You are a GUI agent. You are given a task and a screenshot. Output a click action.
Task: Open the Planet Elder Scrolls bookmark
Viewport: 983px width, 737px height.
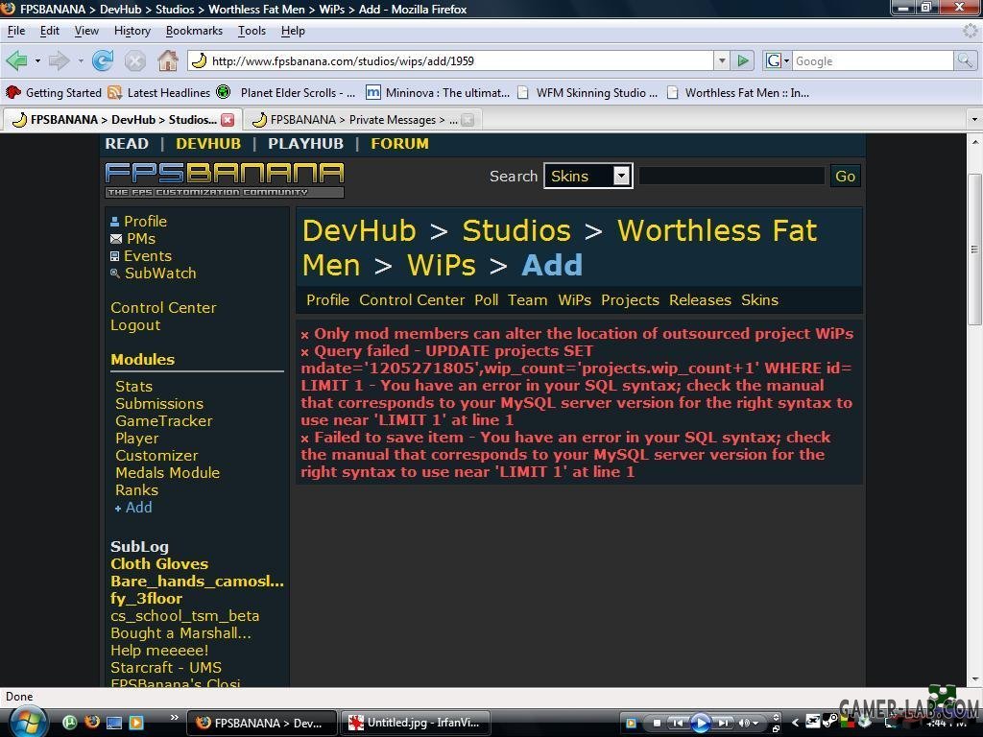click(286, 93)
